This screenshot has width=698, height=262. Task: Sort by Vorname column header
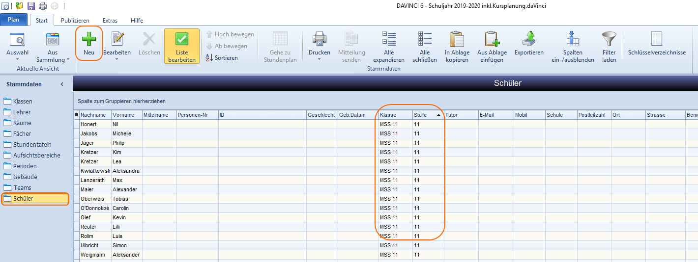coord(126,115)
